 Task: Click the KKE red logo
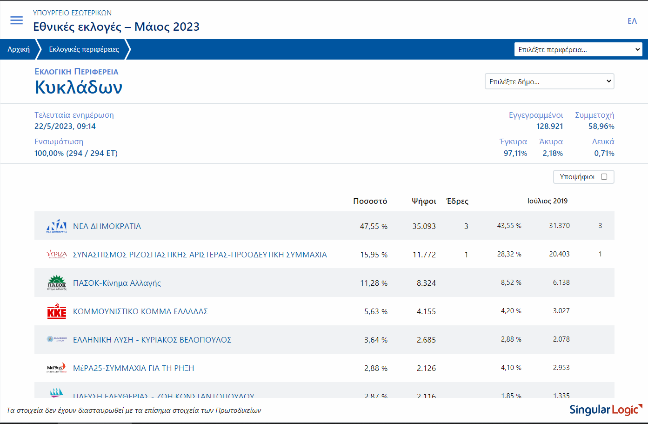coord(57,311)
